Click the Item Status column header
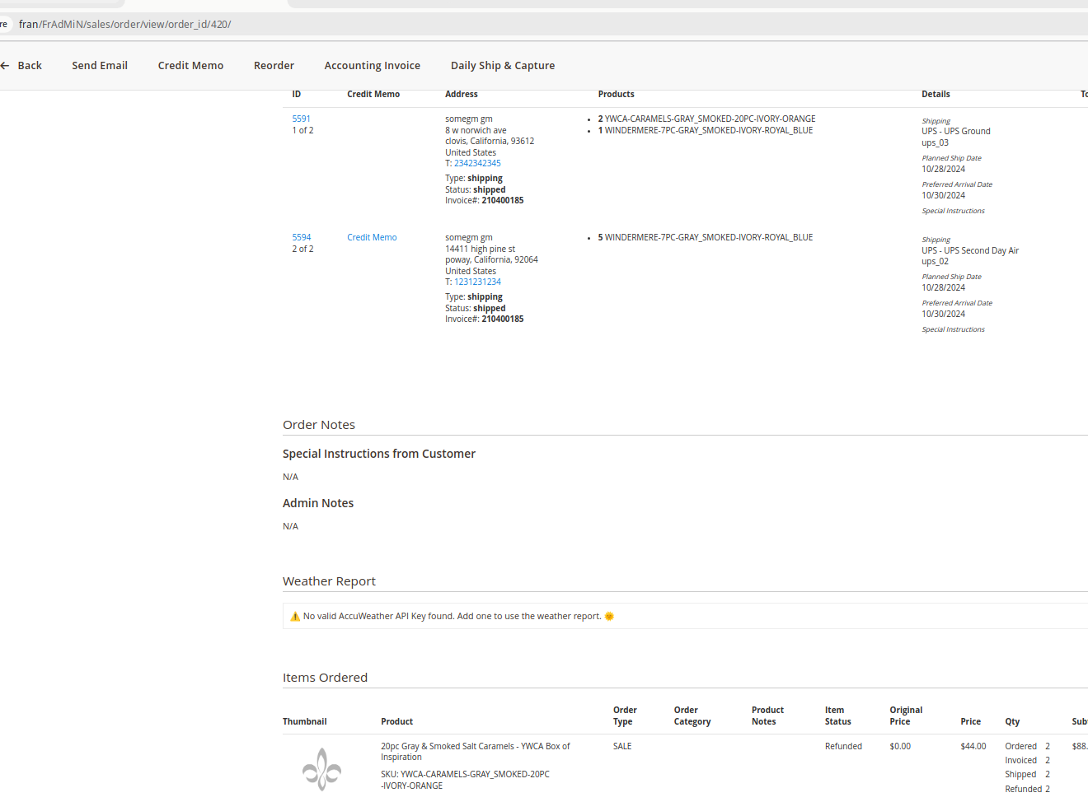The image size is (1088, 802). point(837,716)
